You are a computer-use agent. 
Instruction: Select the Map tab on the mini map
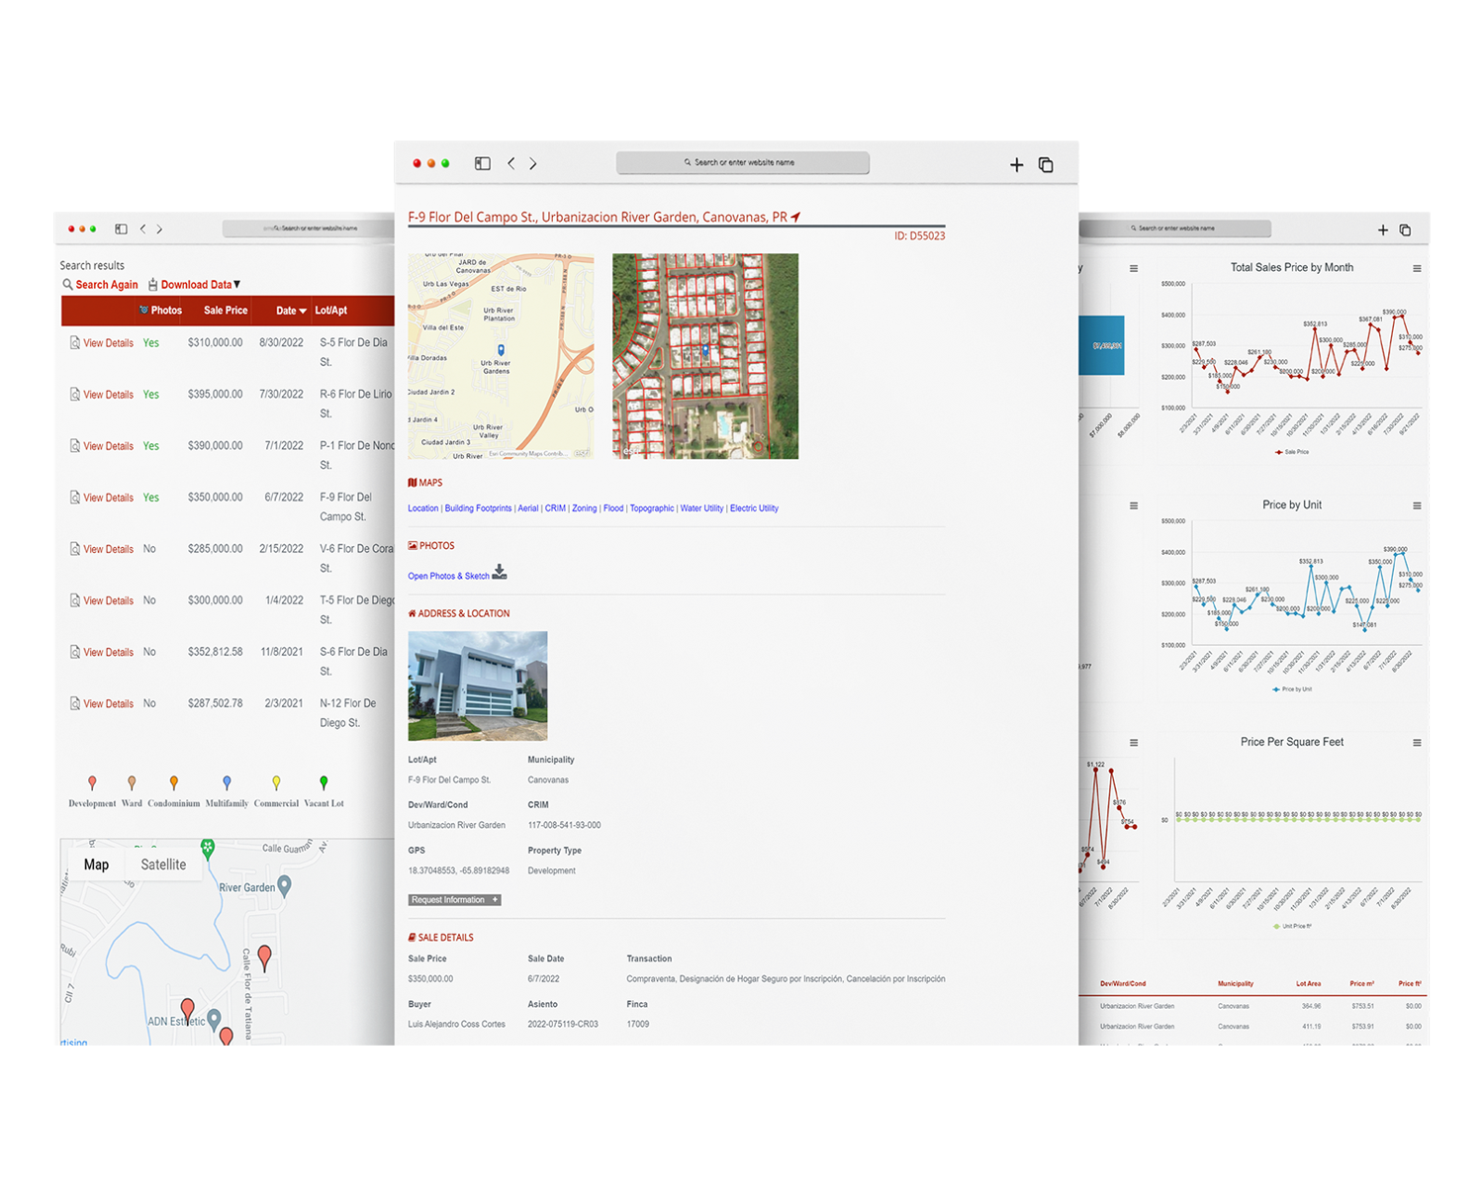pos(96,865)
